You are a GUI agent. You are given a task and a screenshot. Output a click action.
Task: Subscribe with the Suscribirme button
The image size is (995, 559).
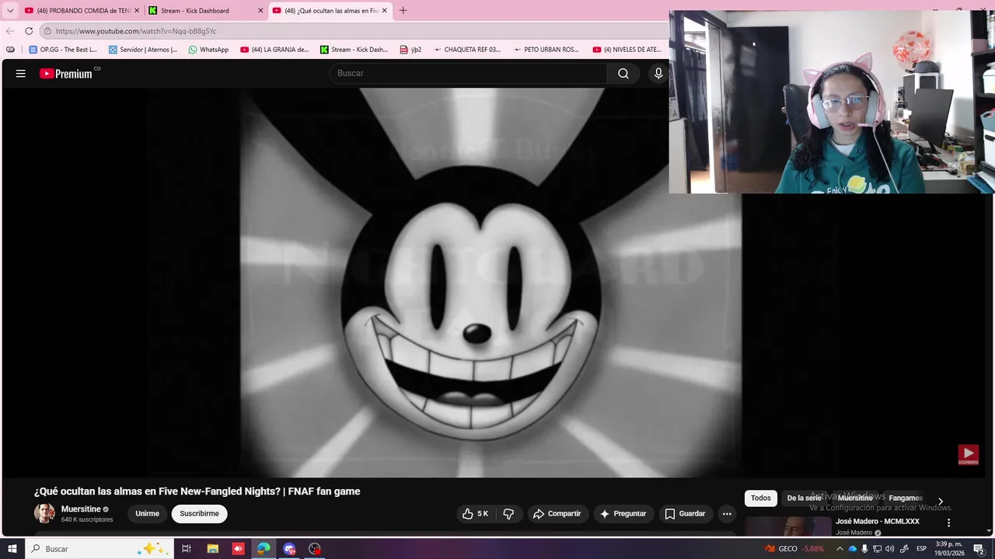[x=199, y=514]
